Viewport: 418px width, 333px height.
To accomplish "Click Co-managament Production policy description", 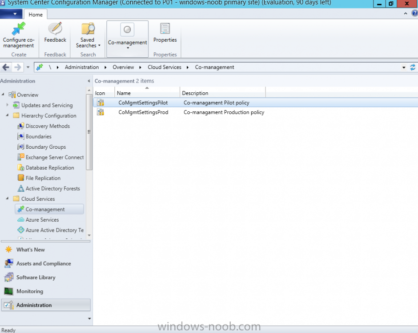I will (x=224, y=112).
